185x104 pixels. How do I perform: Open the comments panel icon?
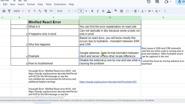pos(157,1)
